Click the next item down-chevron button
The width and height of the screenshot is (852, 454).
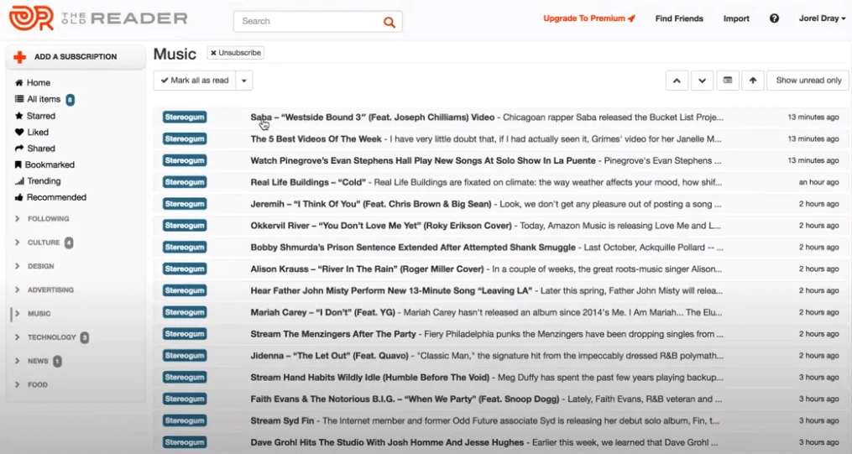click(702, 81)
